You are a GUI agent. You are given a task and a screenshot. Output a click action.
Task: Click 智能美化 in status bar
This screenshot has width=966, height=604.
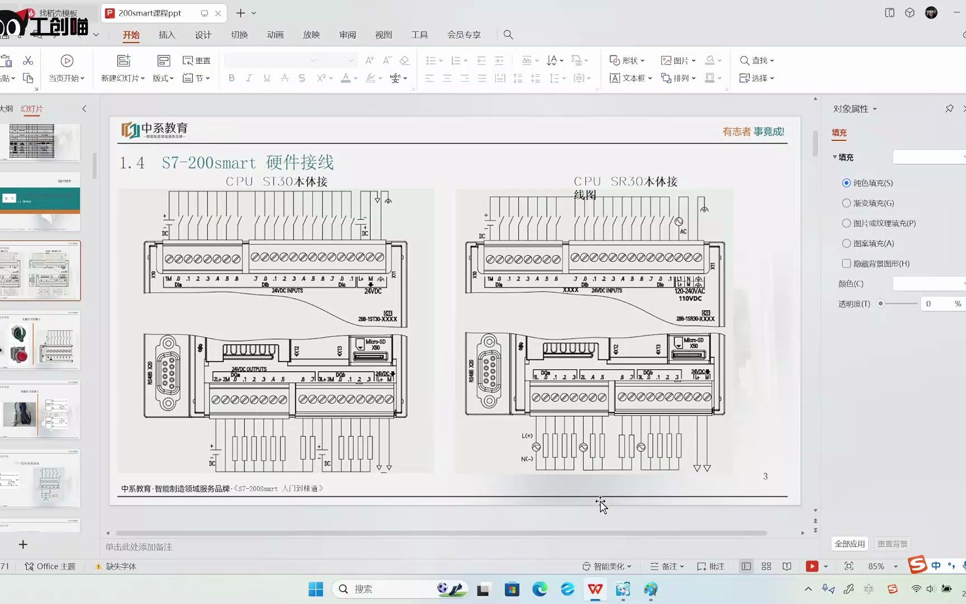[607, 567]
